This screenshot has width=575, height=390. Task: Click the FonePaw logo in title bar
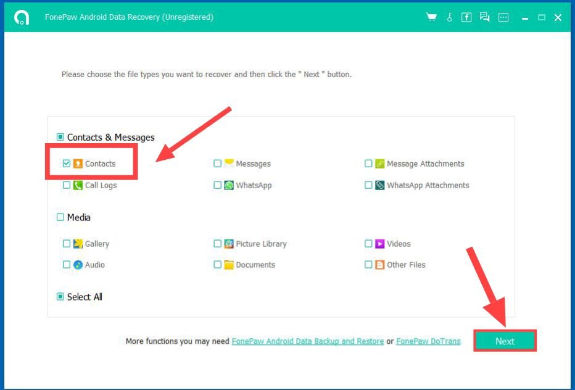[22, 17]
